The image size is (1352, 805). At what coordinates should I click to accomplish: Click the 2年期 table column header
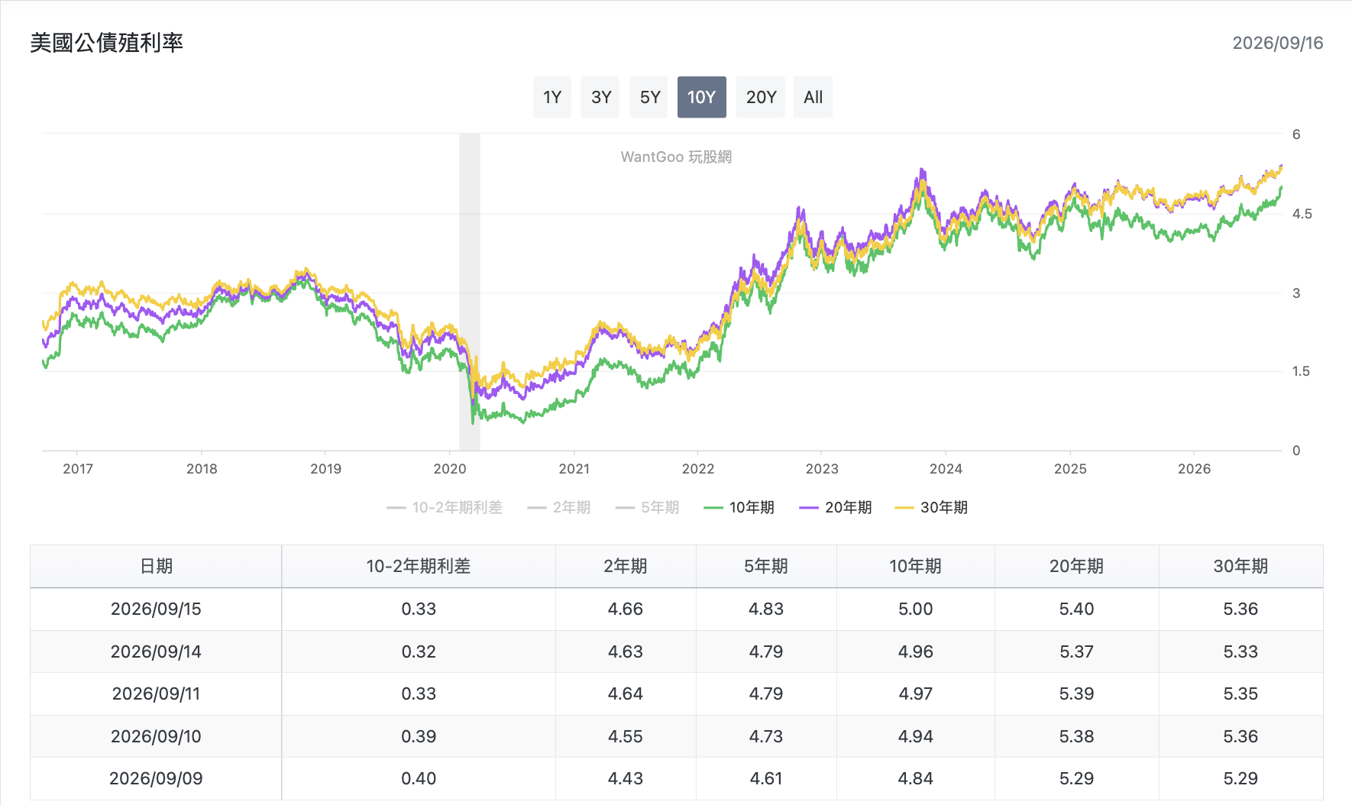tap(626, 566)
